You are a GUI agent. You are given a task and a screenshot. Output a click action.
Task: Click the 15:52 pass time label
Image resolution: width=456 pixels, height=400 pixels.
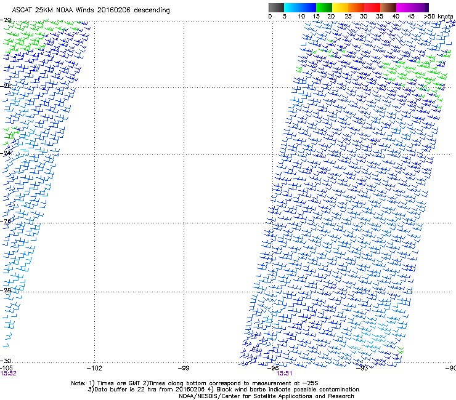9,373
